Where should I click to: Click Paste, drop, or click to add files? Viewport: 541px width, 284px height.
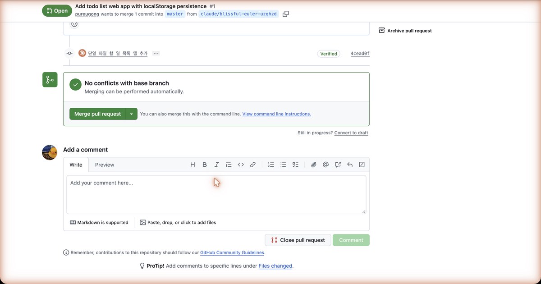178,223
